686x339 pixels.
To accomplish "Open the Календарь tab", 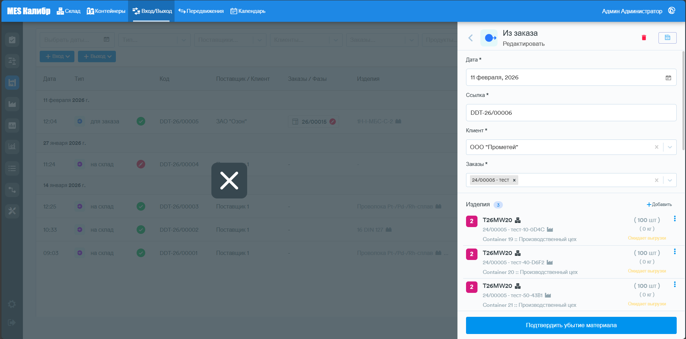I will pyautogui.click(x=248, y=11).
